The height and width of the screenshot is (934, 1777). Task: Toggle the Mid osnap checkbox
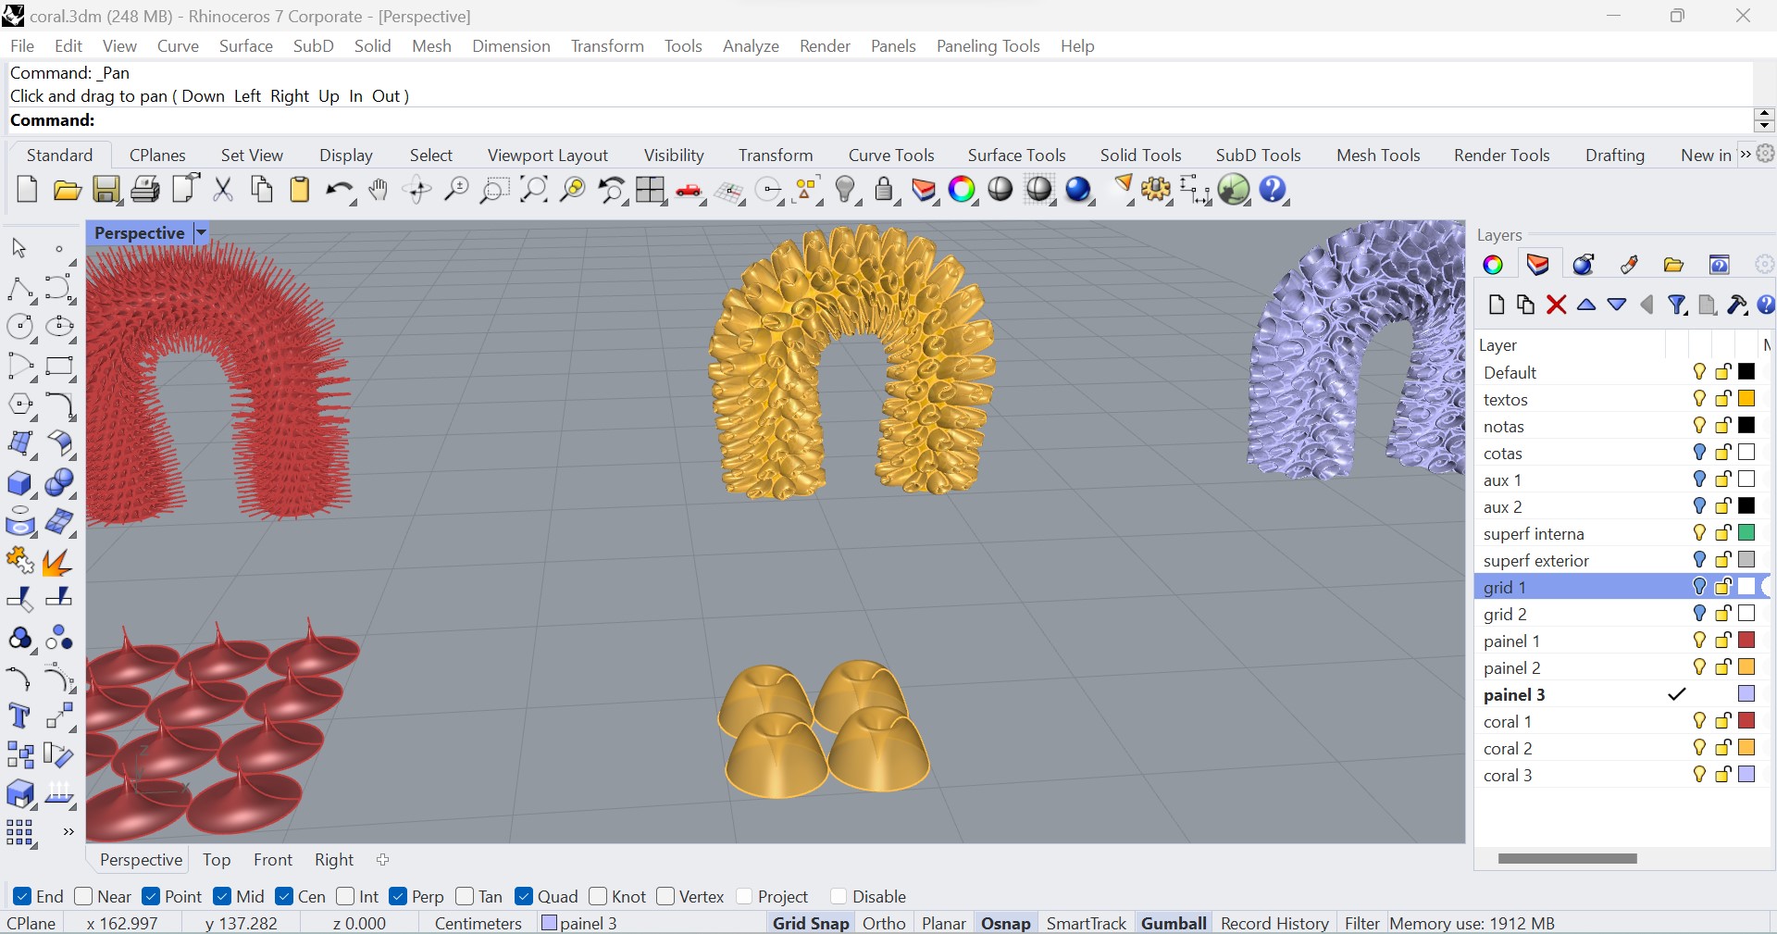222,896
